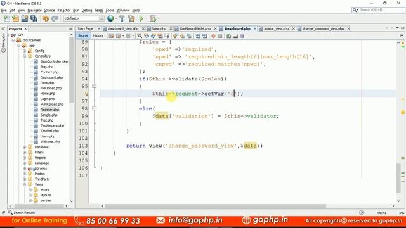This screenshot has width=406, height=228.
Task: Open the Tools menu
Action: [110, 10]
